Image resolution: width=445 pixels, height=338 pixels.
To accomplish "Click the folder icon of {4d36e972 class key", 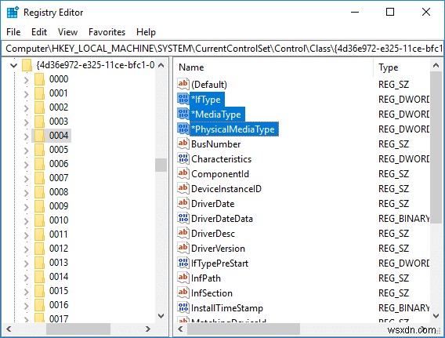I will pyautogui.click(x=27, y=65).
